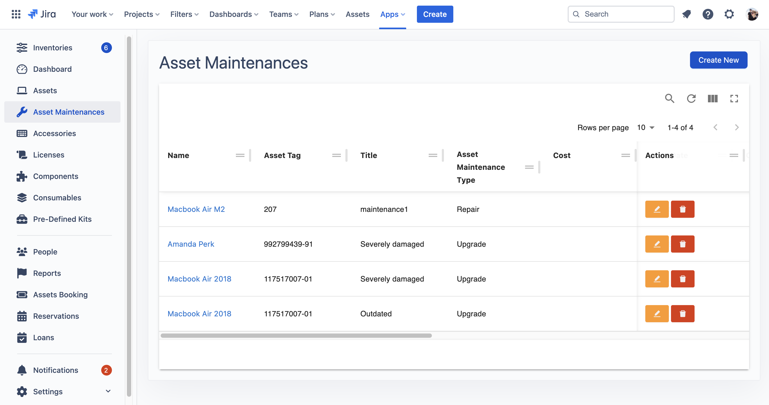Open the Macbook Air M2 link
Screen dimensions: 769x405
click(196, 209)
